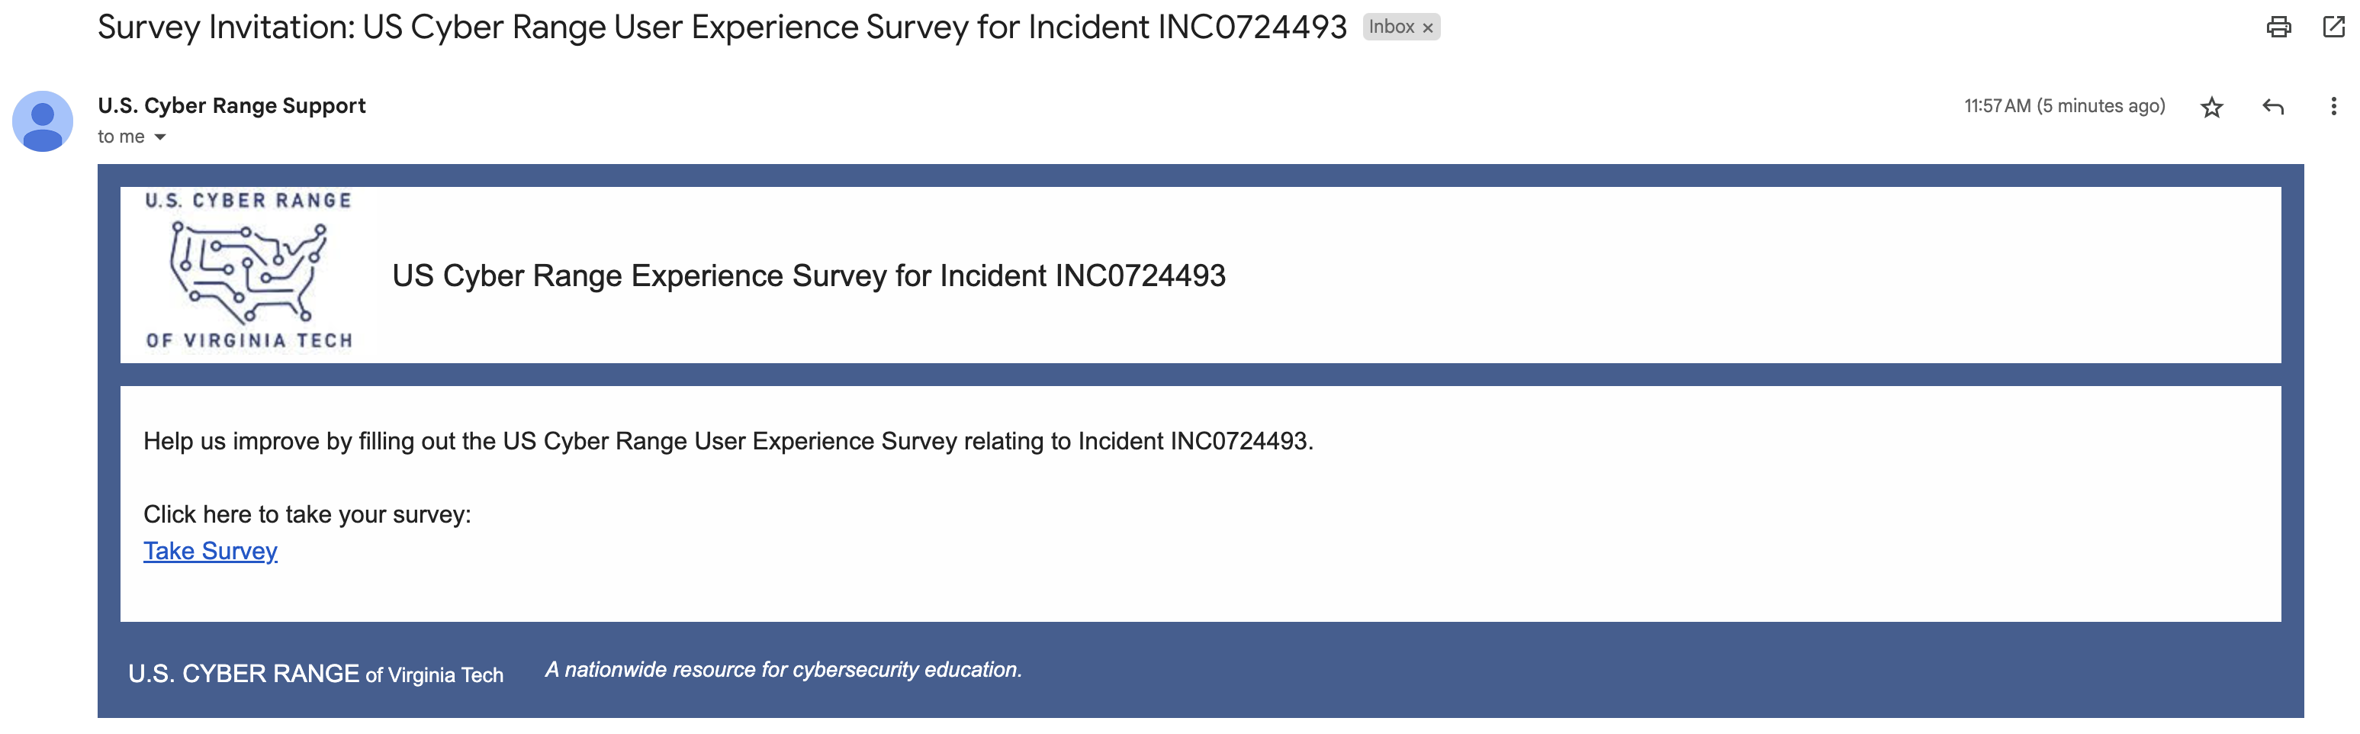The width and height of the screenshot is (2360, 734).
Task: Star the survey invitation email
Action: pos(2211,108)
